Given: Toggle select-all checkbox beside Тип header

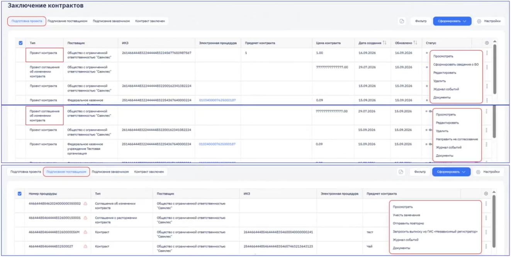Looking at the screenshot, I should (x=21, y=43).
